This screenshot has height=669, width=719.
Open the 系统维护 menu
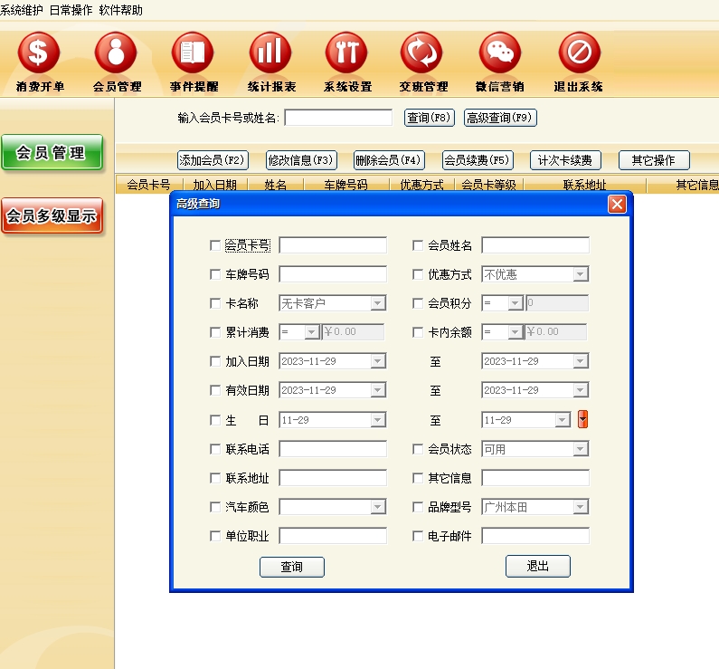pos(23,10)
